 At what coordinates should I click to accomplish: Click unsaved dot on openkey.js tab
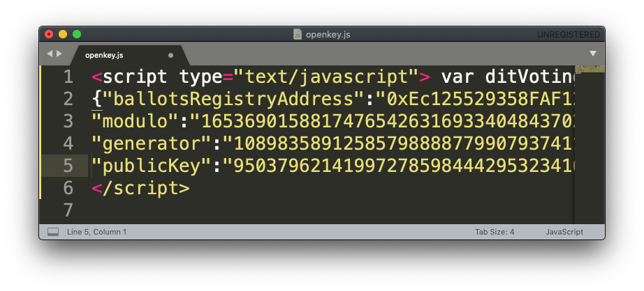click(x=171, y=55)
